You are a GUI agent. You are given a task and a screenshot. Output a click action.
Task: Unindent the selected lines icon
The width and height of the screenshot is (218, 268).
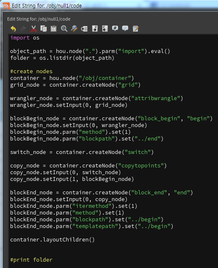tap(105, 29)
